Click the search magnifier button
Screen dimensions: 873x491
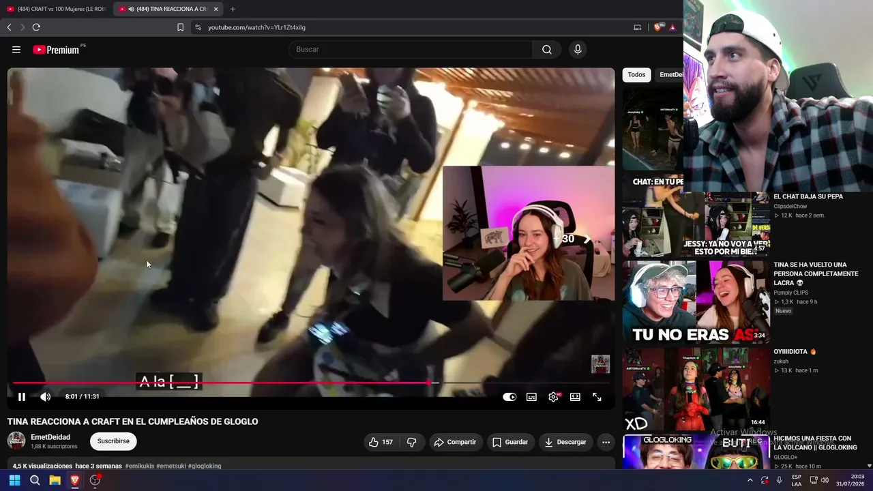[x=547, y=49]
